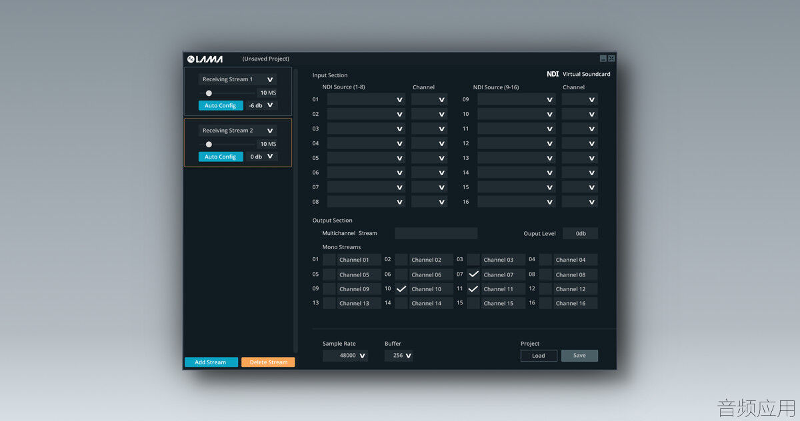Click the NDI Source (9-16) column header

pyautogui.click(x=496, y=87)
